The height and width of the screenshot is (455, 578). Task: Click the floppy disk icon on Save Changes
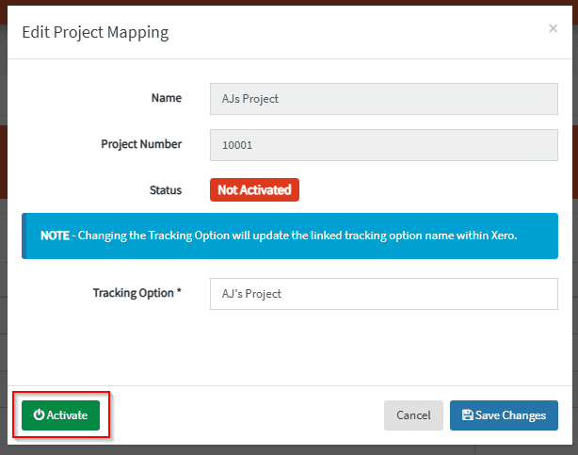[468, 415]
